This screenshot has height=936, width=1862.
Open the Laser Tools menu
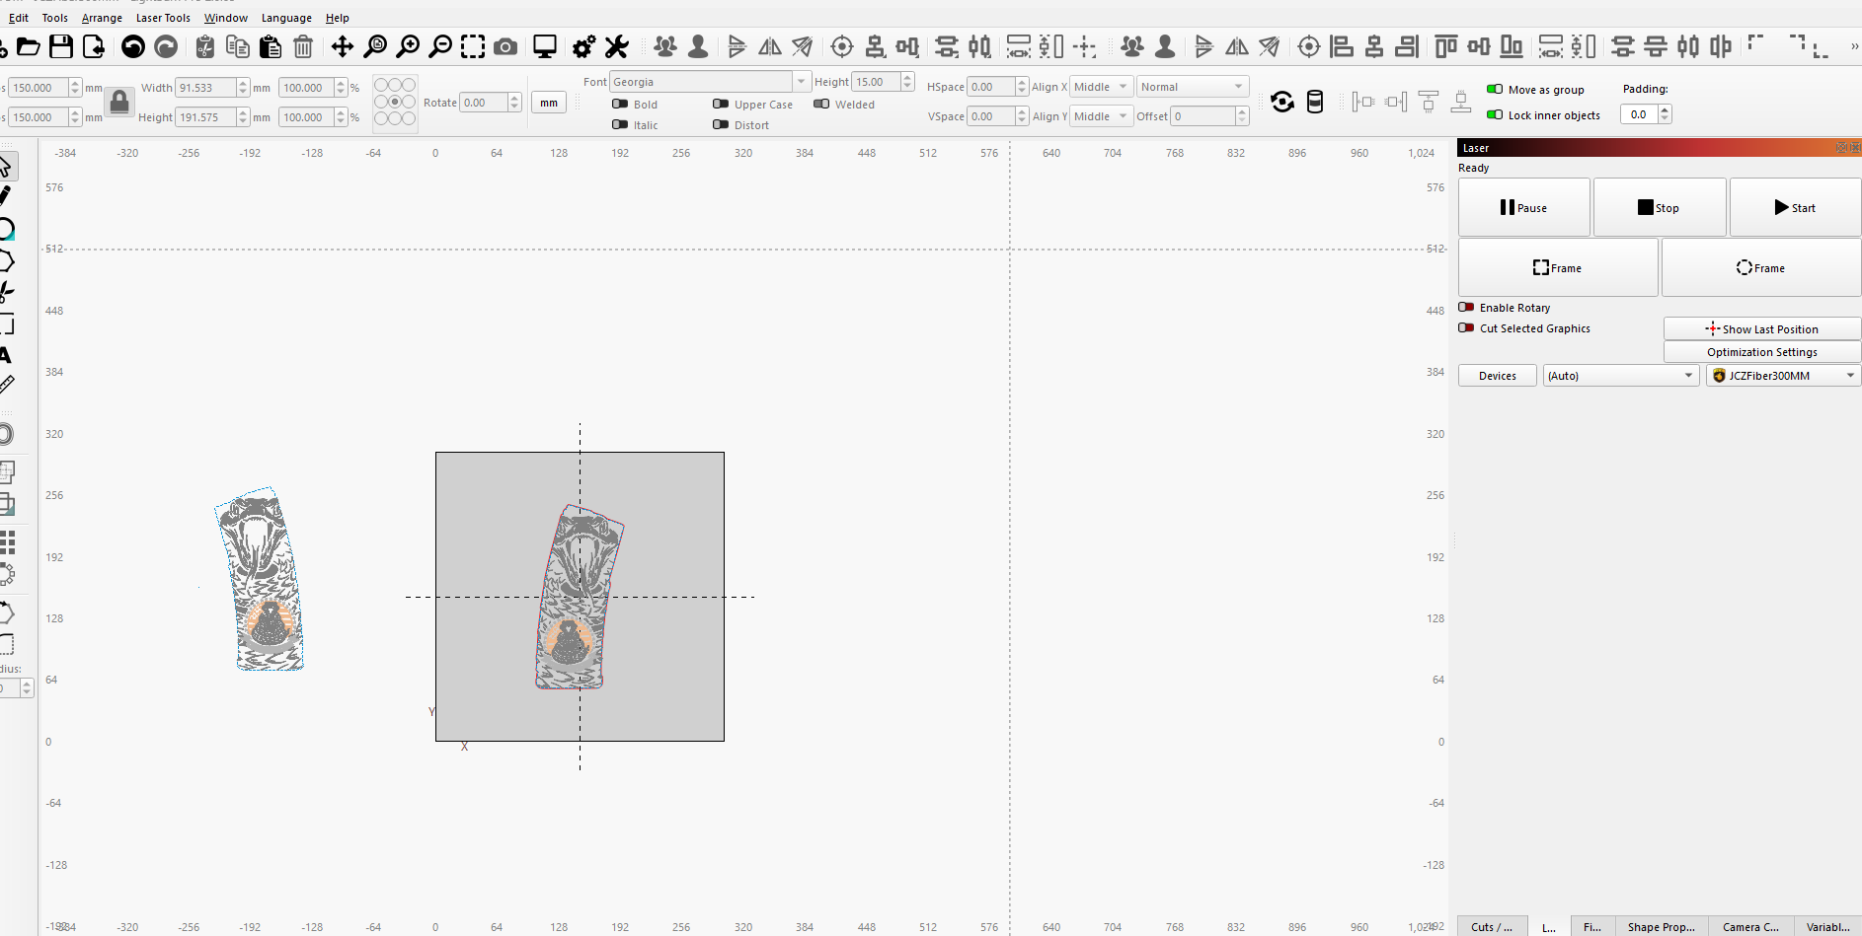coord(163,18)
